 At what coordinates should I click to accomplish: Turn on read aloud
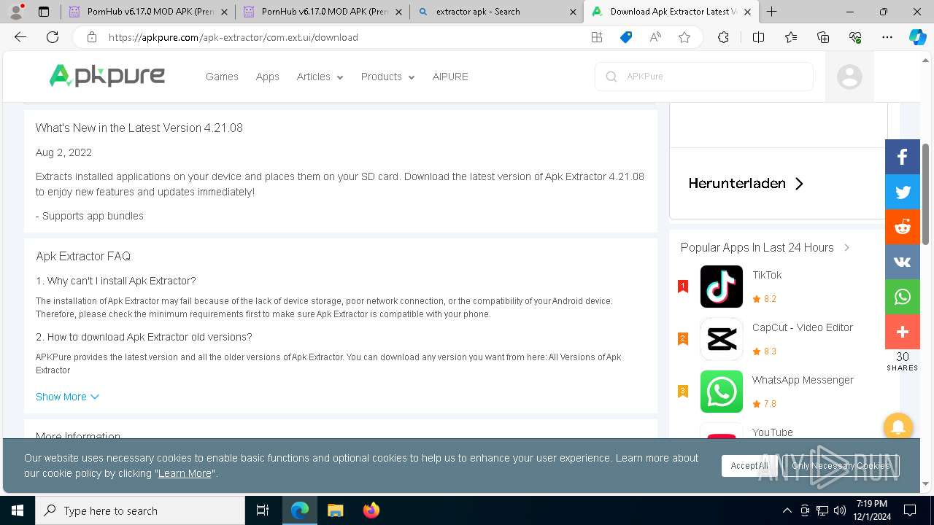click(x=655, y=37)
